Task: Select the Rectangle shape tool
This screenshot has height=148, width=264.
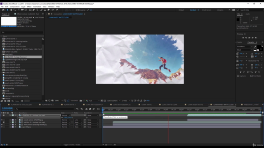Action: tap(30, 10)
